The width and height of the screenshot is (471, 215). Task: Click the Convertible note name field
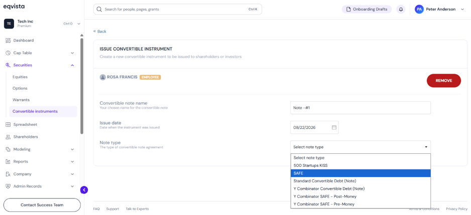361,108
